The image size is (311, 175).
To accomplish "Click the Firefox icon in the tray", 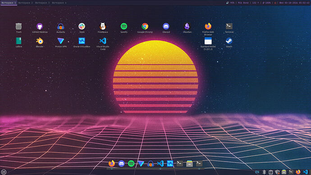I will click(298, 172).
